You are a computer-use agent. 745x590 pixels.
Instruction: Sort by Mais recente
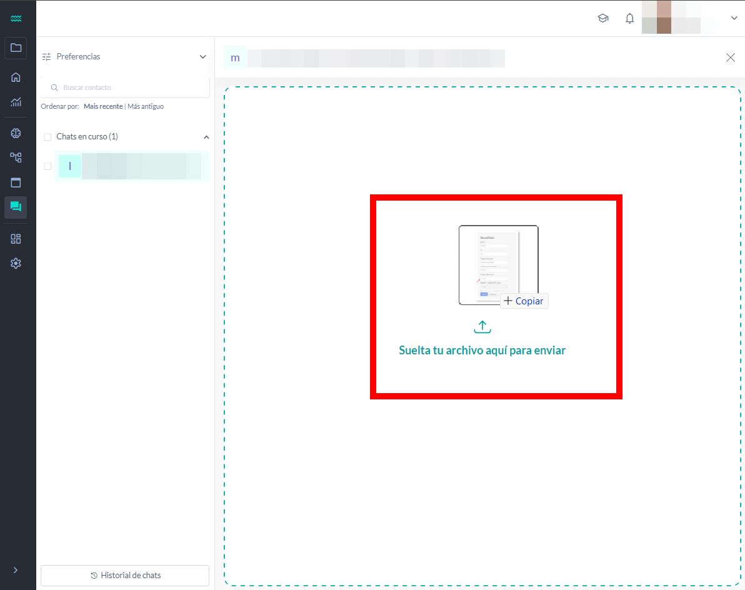[103, 107]
